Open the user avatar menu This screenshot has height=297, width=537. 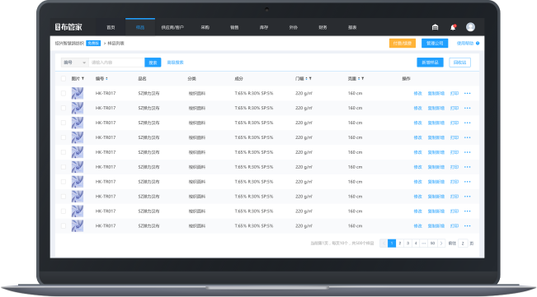tap(470, 27)
